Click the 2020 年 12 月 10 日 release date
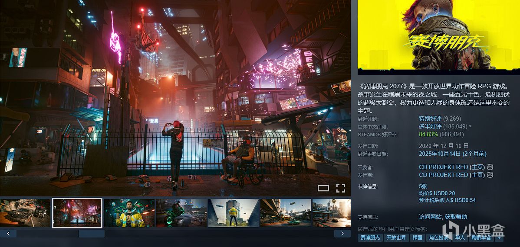 pyautogui.click(x=444, y=146)
